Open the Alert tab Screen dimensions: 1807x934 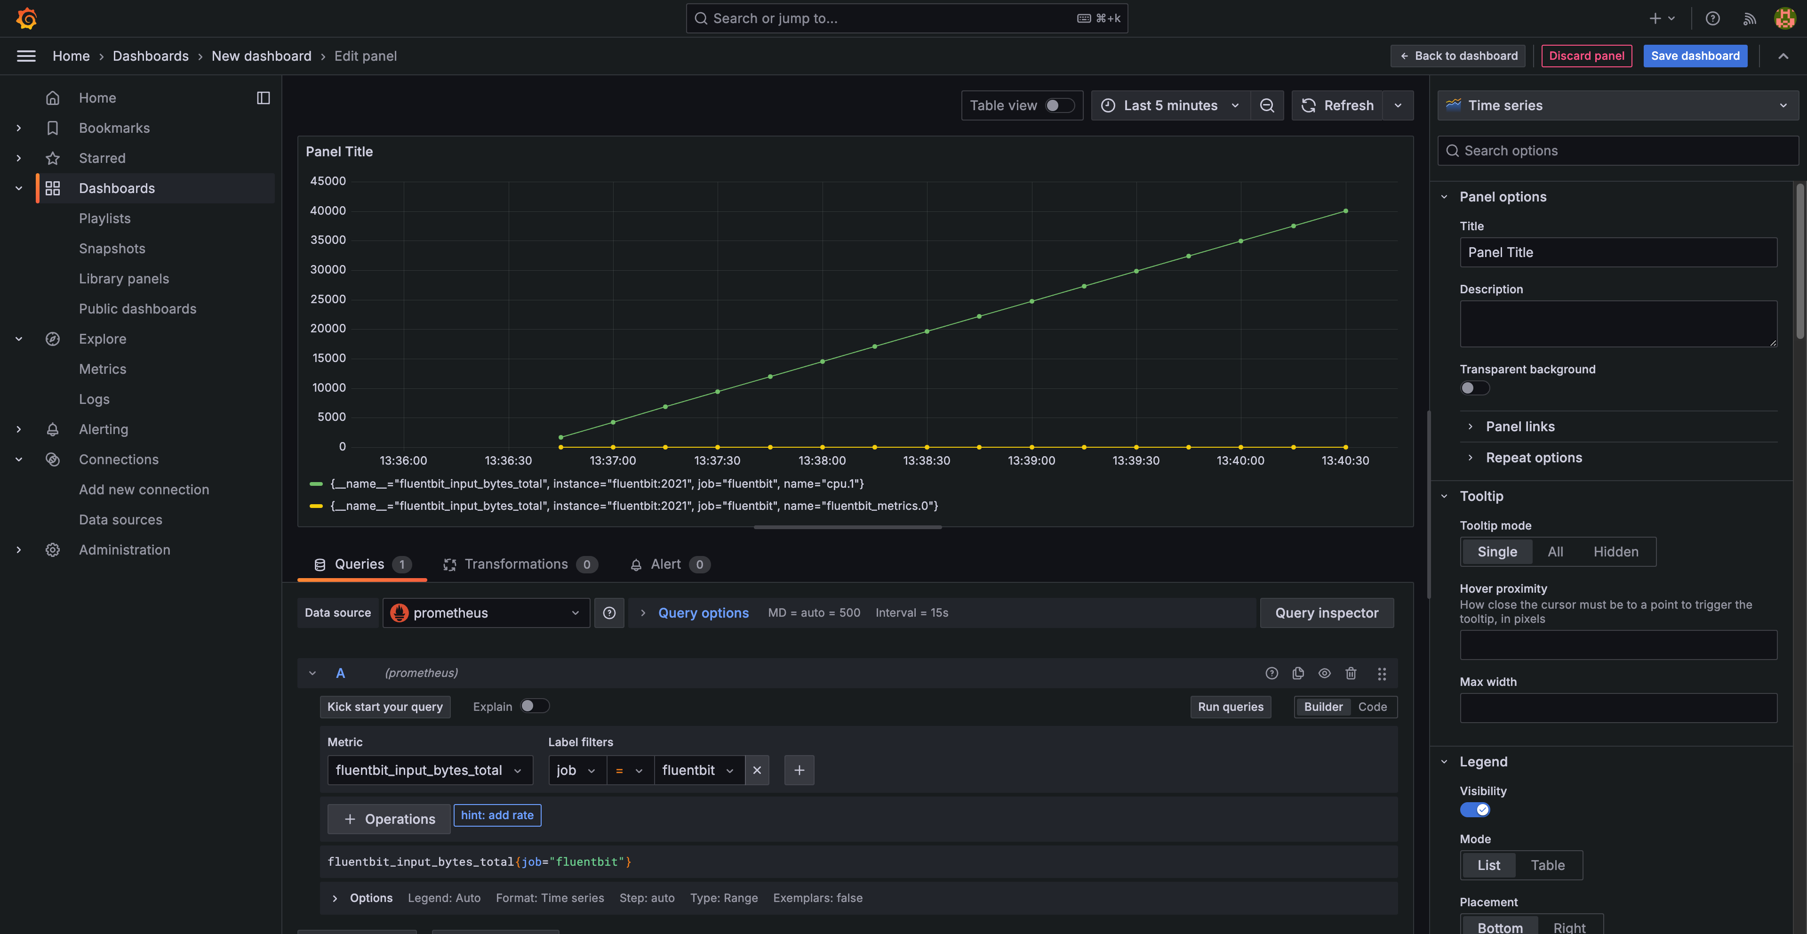pyautogui.click(x=665, y=564)
